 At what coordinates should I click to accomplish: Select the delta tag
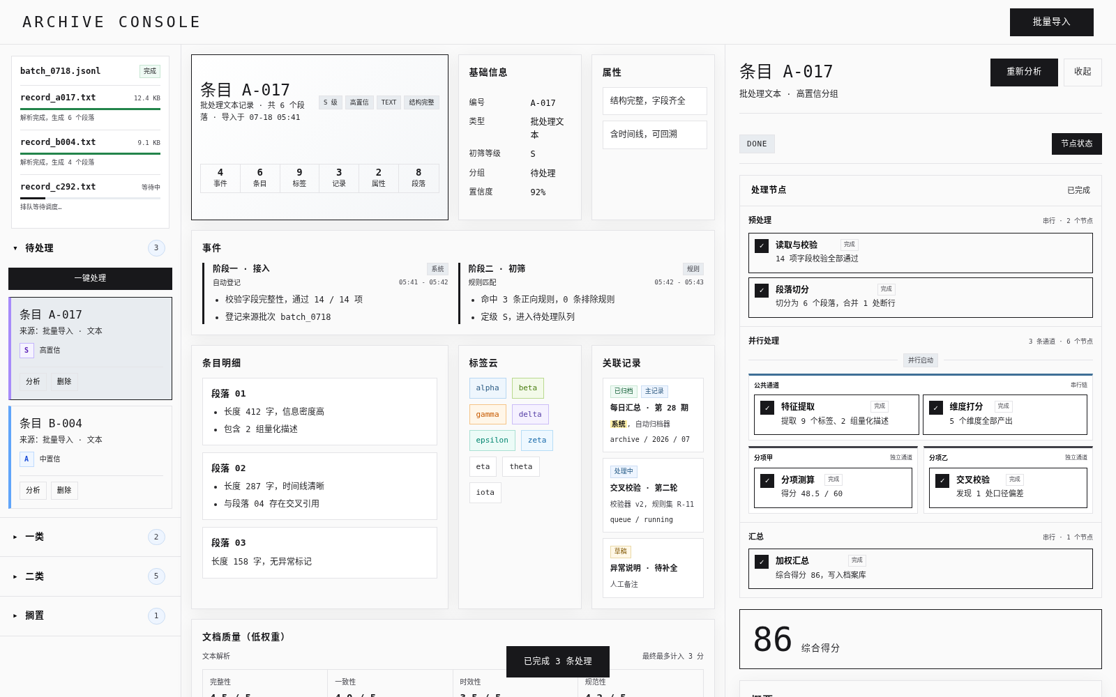(x=530, y=414)
